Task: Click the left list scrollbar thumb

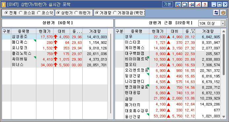Action: pyautogui.click(x=111, y=74)
